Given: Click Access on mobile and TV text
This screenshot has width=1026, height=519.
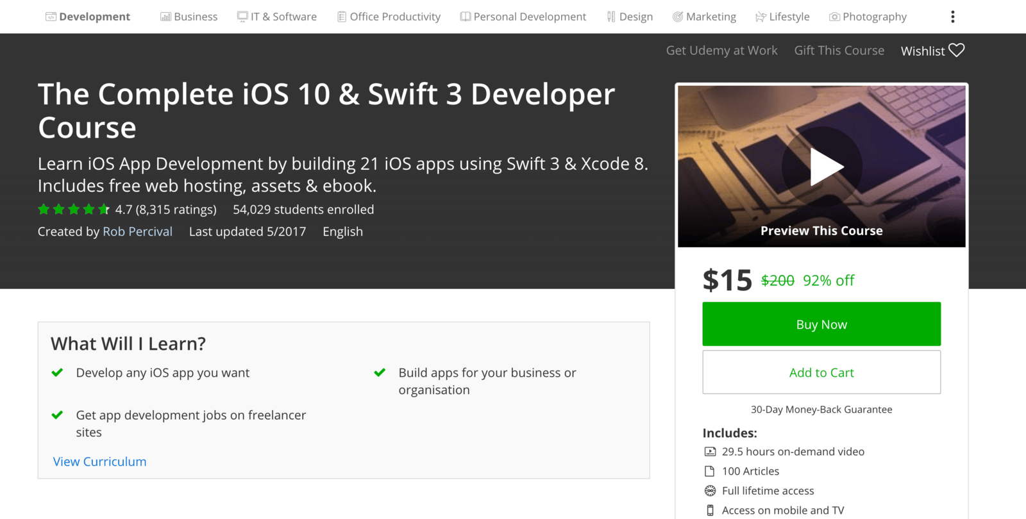Looking at the screenshot, I should coord(783,511).
